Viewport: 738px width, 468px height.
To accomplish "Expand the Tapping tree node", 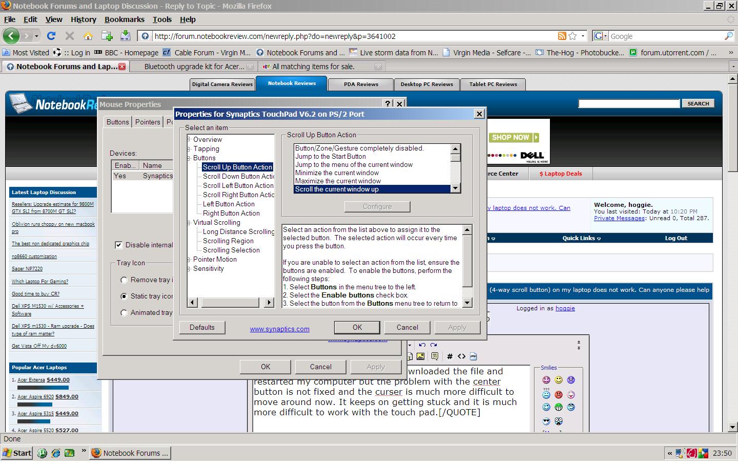I will pyautogui.click(x=189, y=148).
